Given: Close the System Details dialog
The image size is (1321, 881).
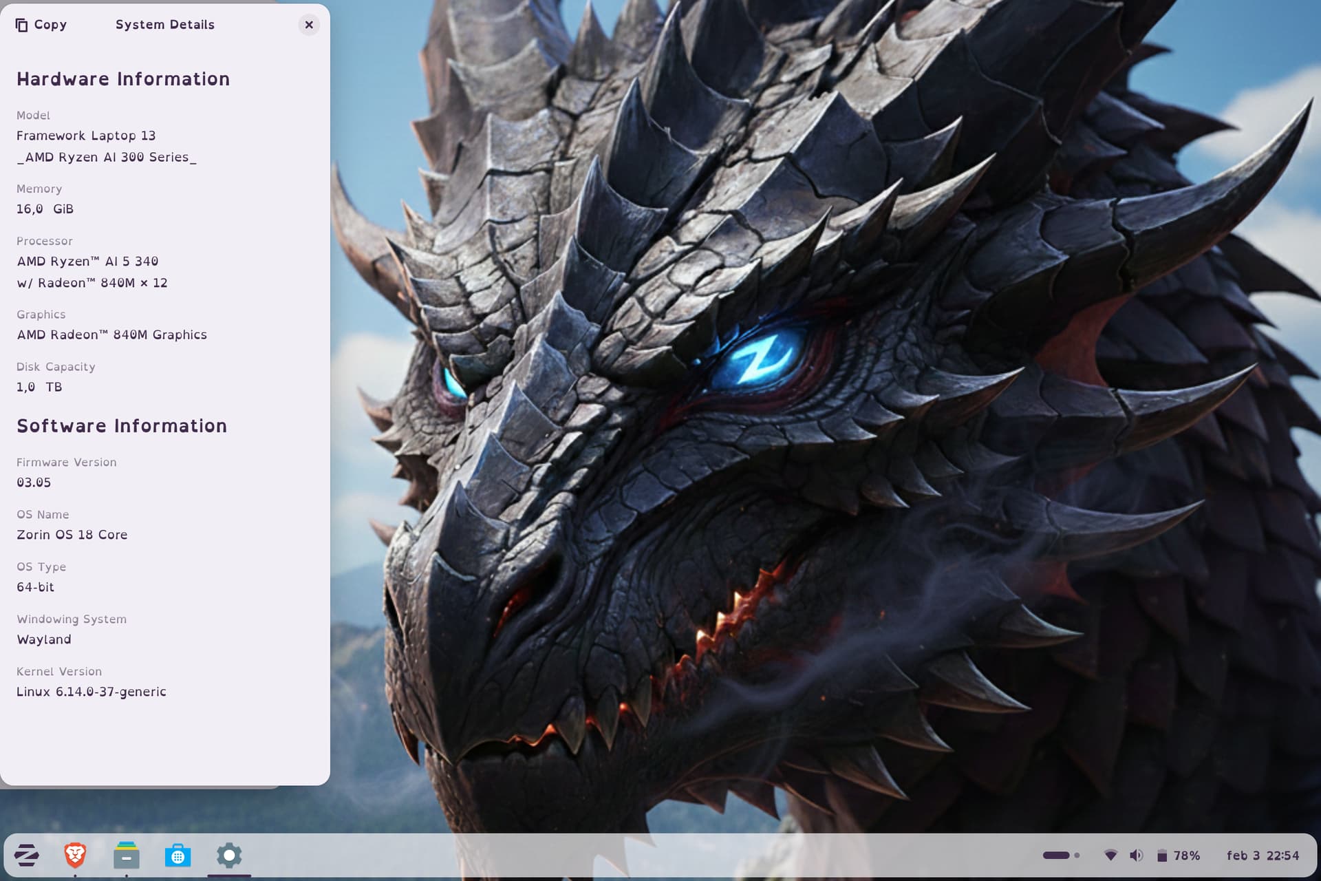Looking at the screenshot, I should coord(309,25).
